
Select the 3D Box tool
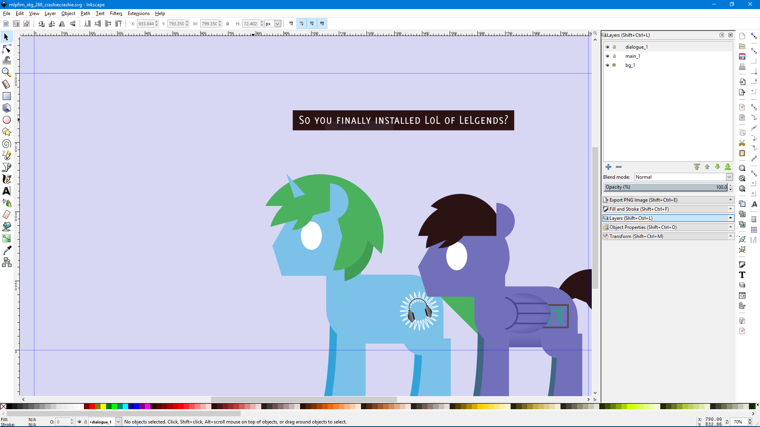click(x=7, y=108)
